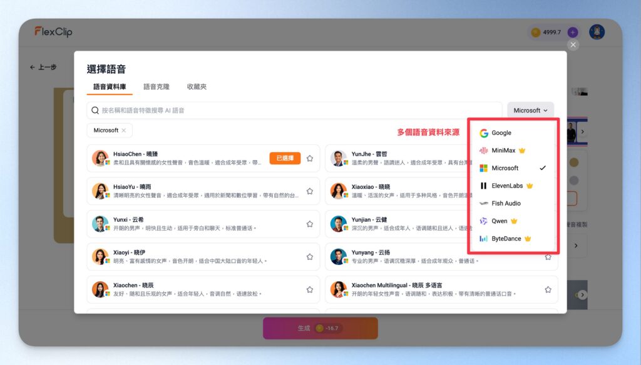Preview HsiaoYu voice avatar
This screenshot has height=365, width=641.
[x=100, y=191]
